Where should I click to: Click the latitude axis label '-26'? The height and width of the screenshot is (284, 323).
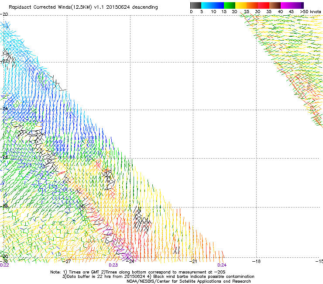[x=4, y=157]
